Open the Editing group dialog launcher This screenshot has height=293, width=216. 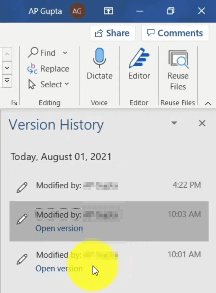[x=14, y=103]
